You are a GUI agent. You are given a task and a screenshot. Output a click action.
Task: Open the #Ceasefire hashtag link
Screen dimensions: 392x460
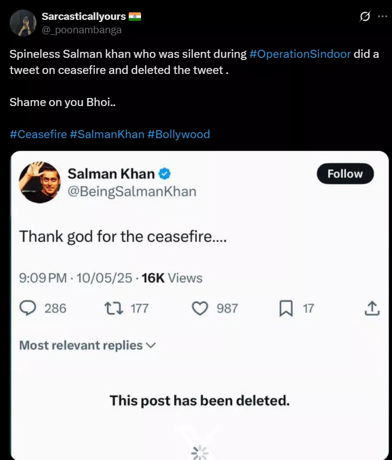click(x=38, y=134)
